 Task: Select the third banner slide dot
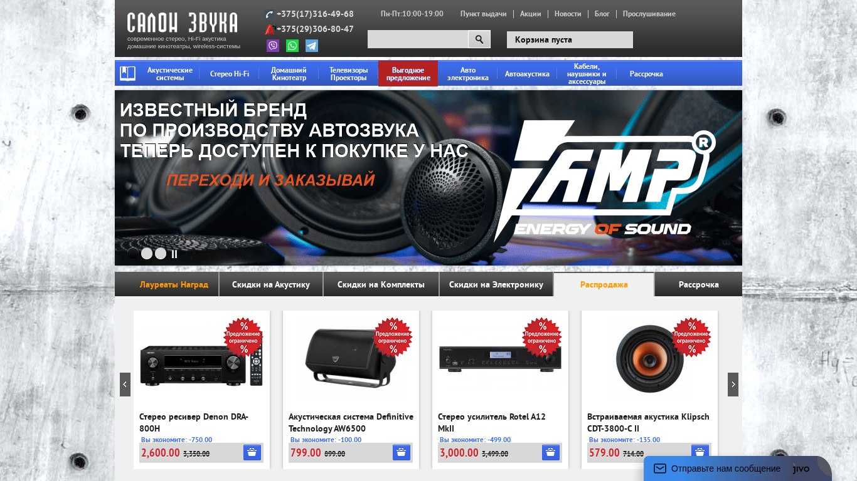pos(161,254)
